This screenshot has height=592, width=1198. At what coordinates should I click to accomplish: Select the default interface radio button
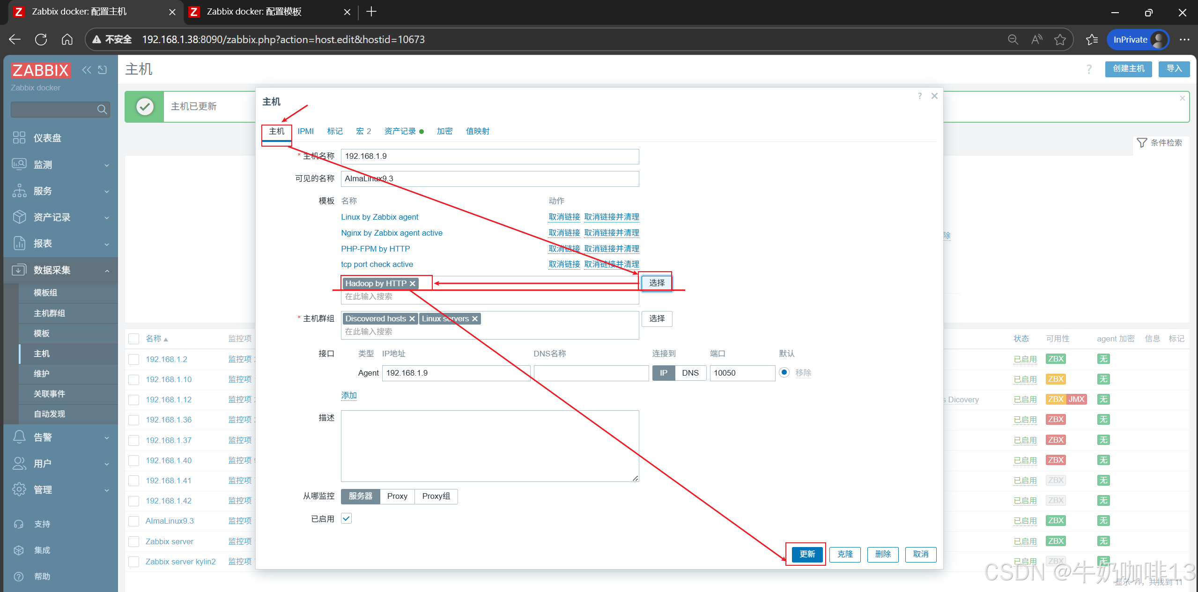pos(784,373)
